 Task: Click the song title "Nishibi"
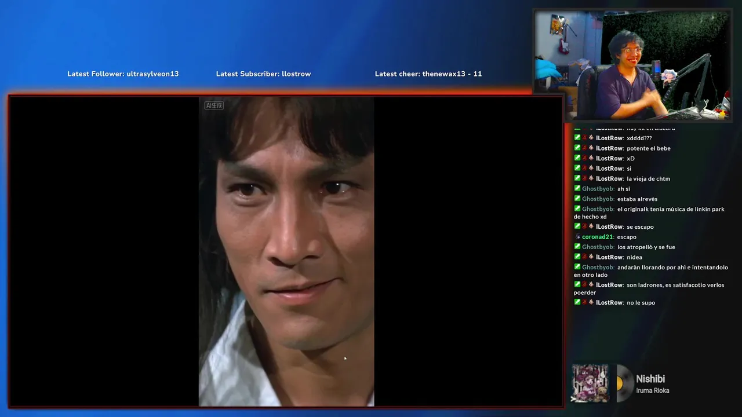pos(650,379)
